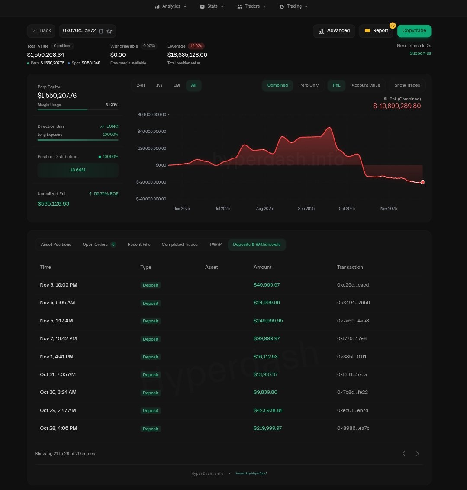Click the Margin Usage progress bar
The height and width of the screenshot is (490, 467).
point(78,110)
